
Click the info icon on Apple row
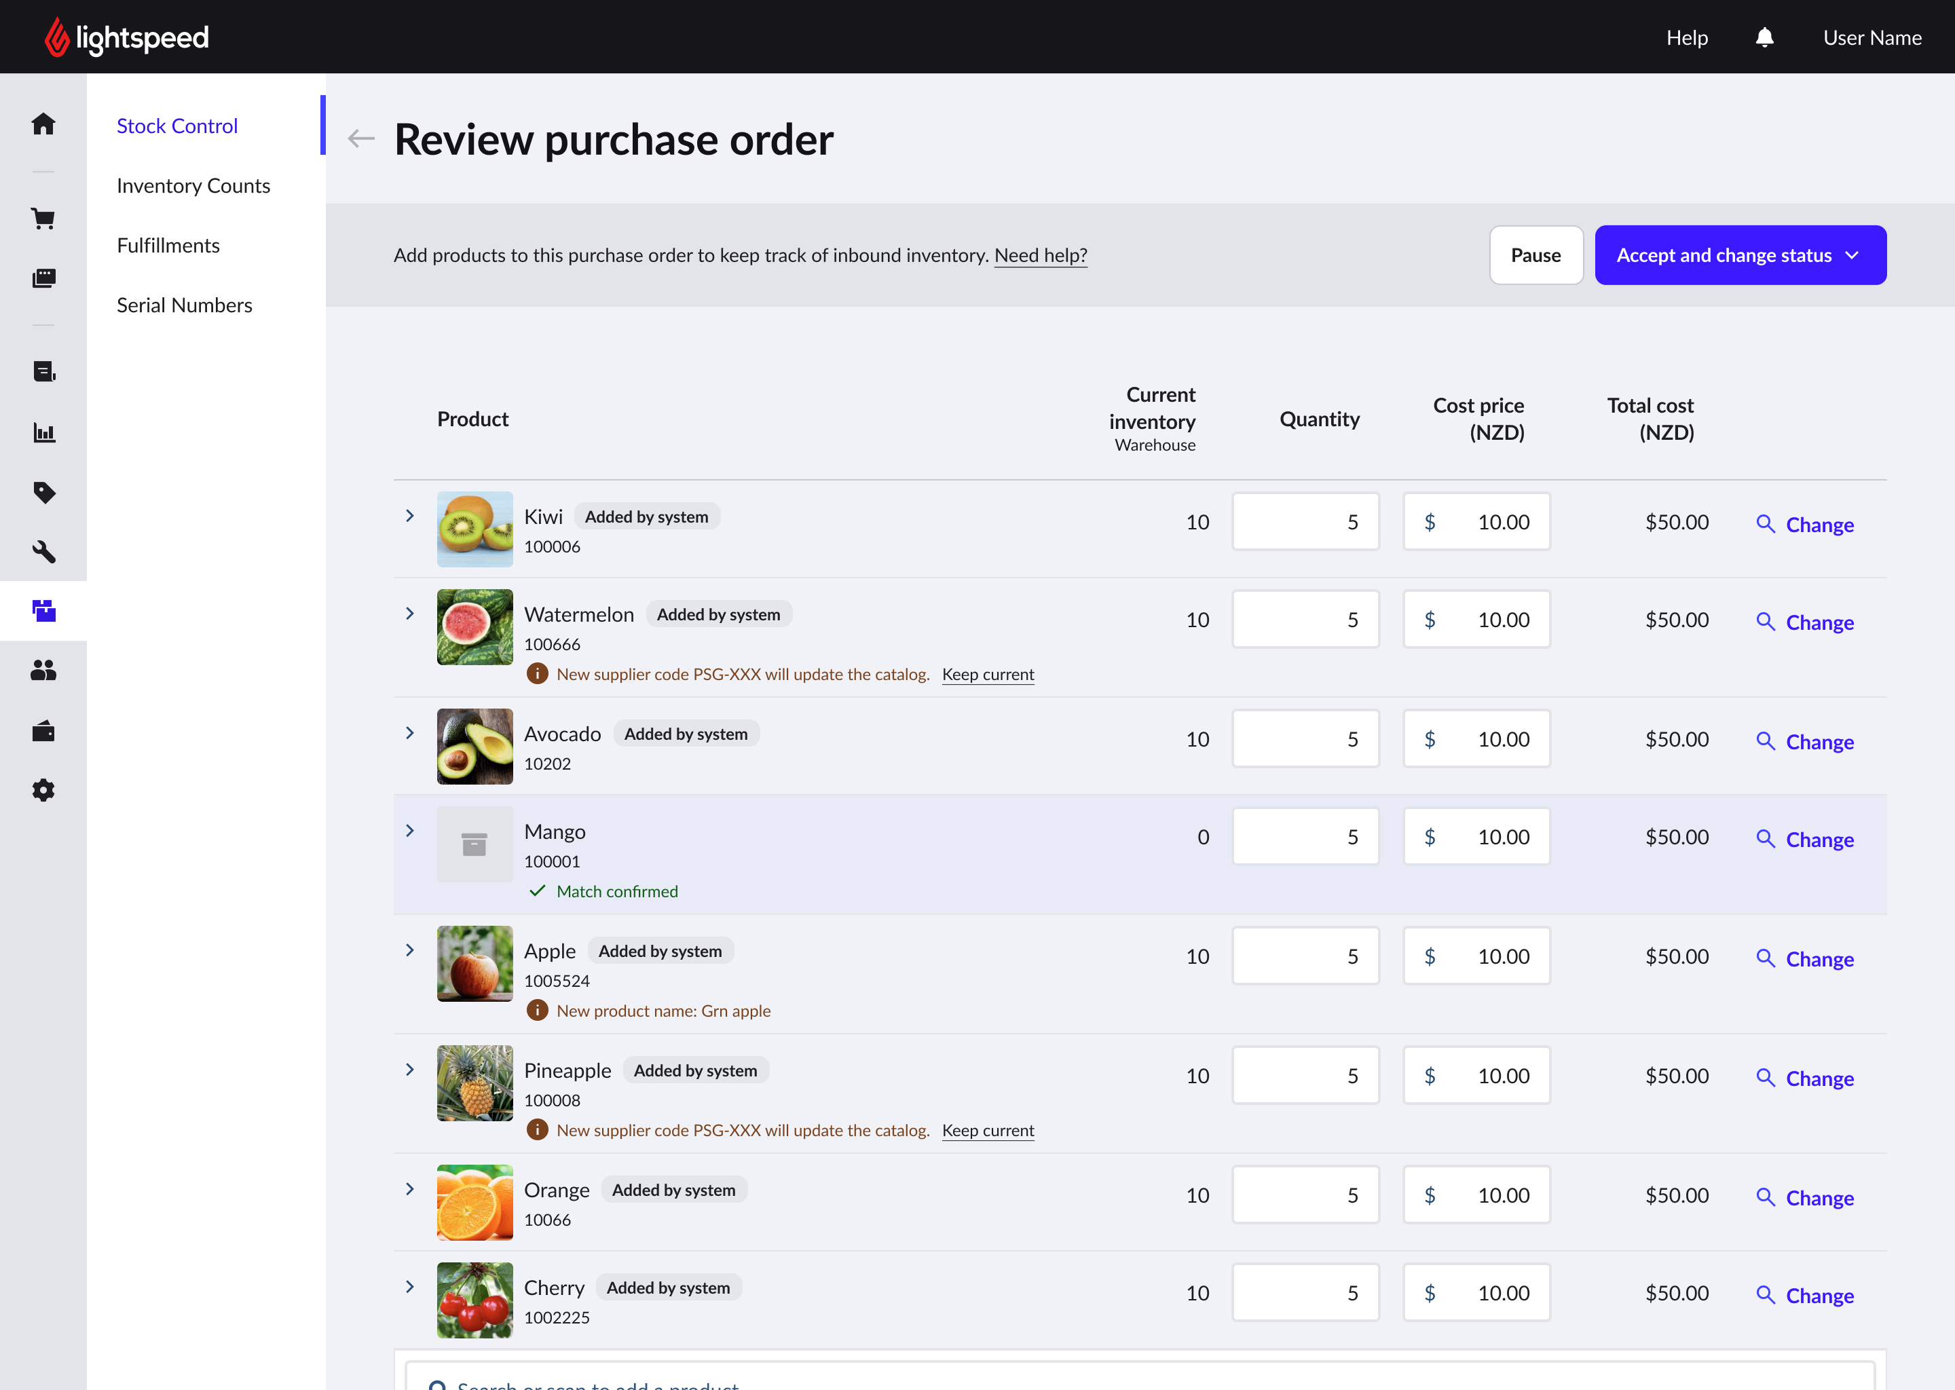537,1010
